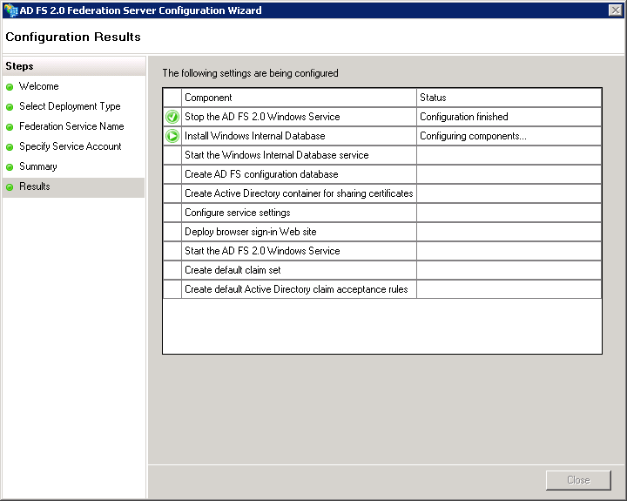
Task: Click the 'Configuration Results' page heading
Action: (73, 37)
